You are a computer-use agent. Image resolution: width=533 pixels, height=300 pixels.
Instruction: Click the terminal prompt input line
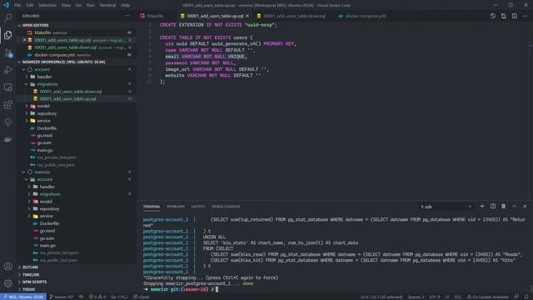335,289
